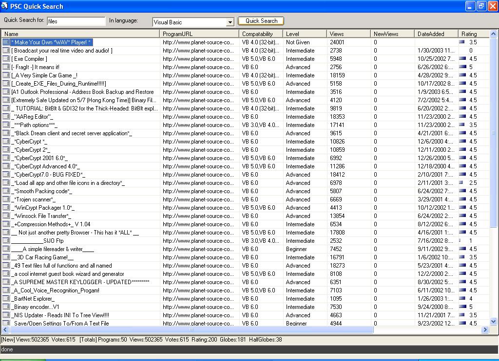
Task: Click the icon next to '_BartNet Explorer_'
Action: (x=6, y=299)
